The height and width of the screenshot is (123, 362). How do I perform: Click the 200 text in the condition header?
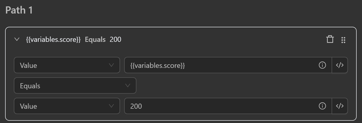tap(115, 40)
